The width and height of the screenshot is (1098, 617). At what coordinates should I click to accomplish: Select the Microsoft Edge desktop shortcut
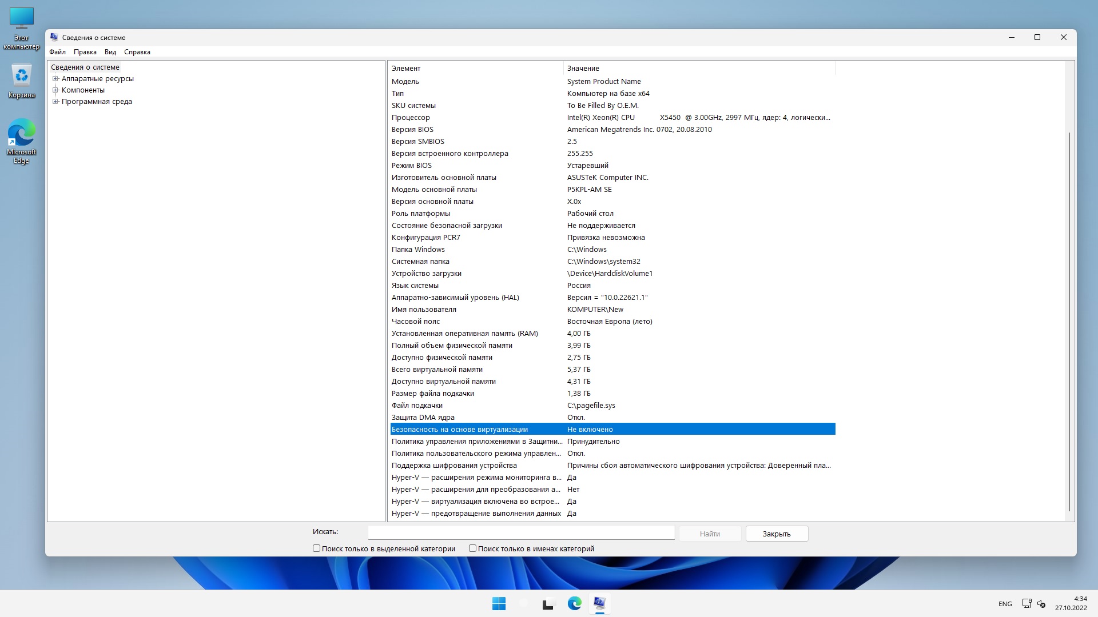[22, 141]
